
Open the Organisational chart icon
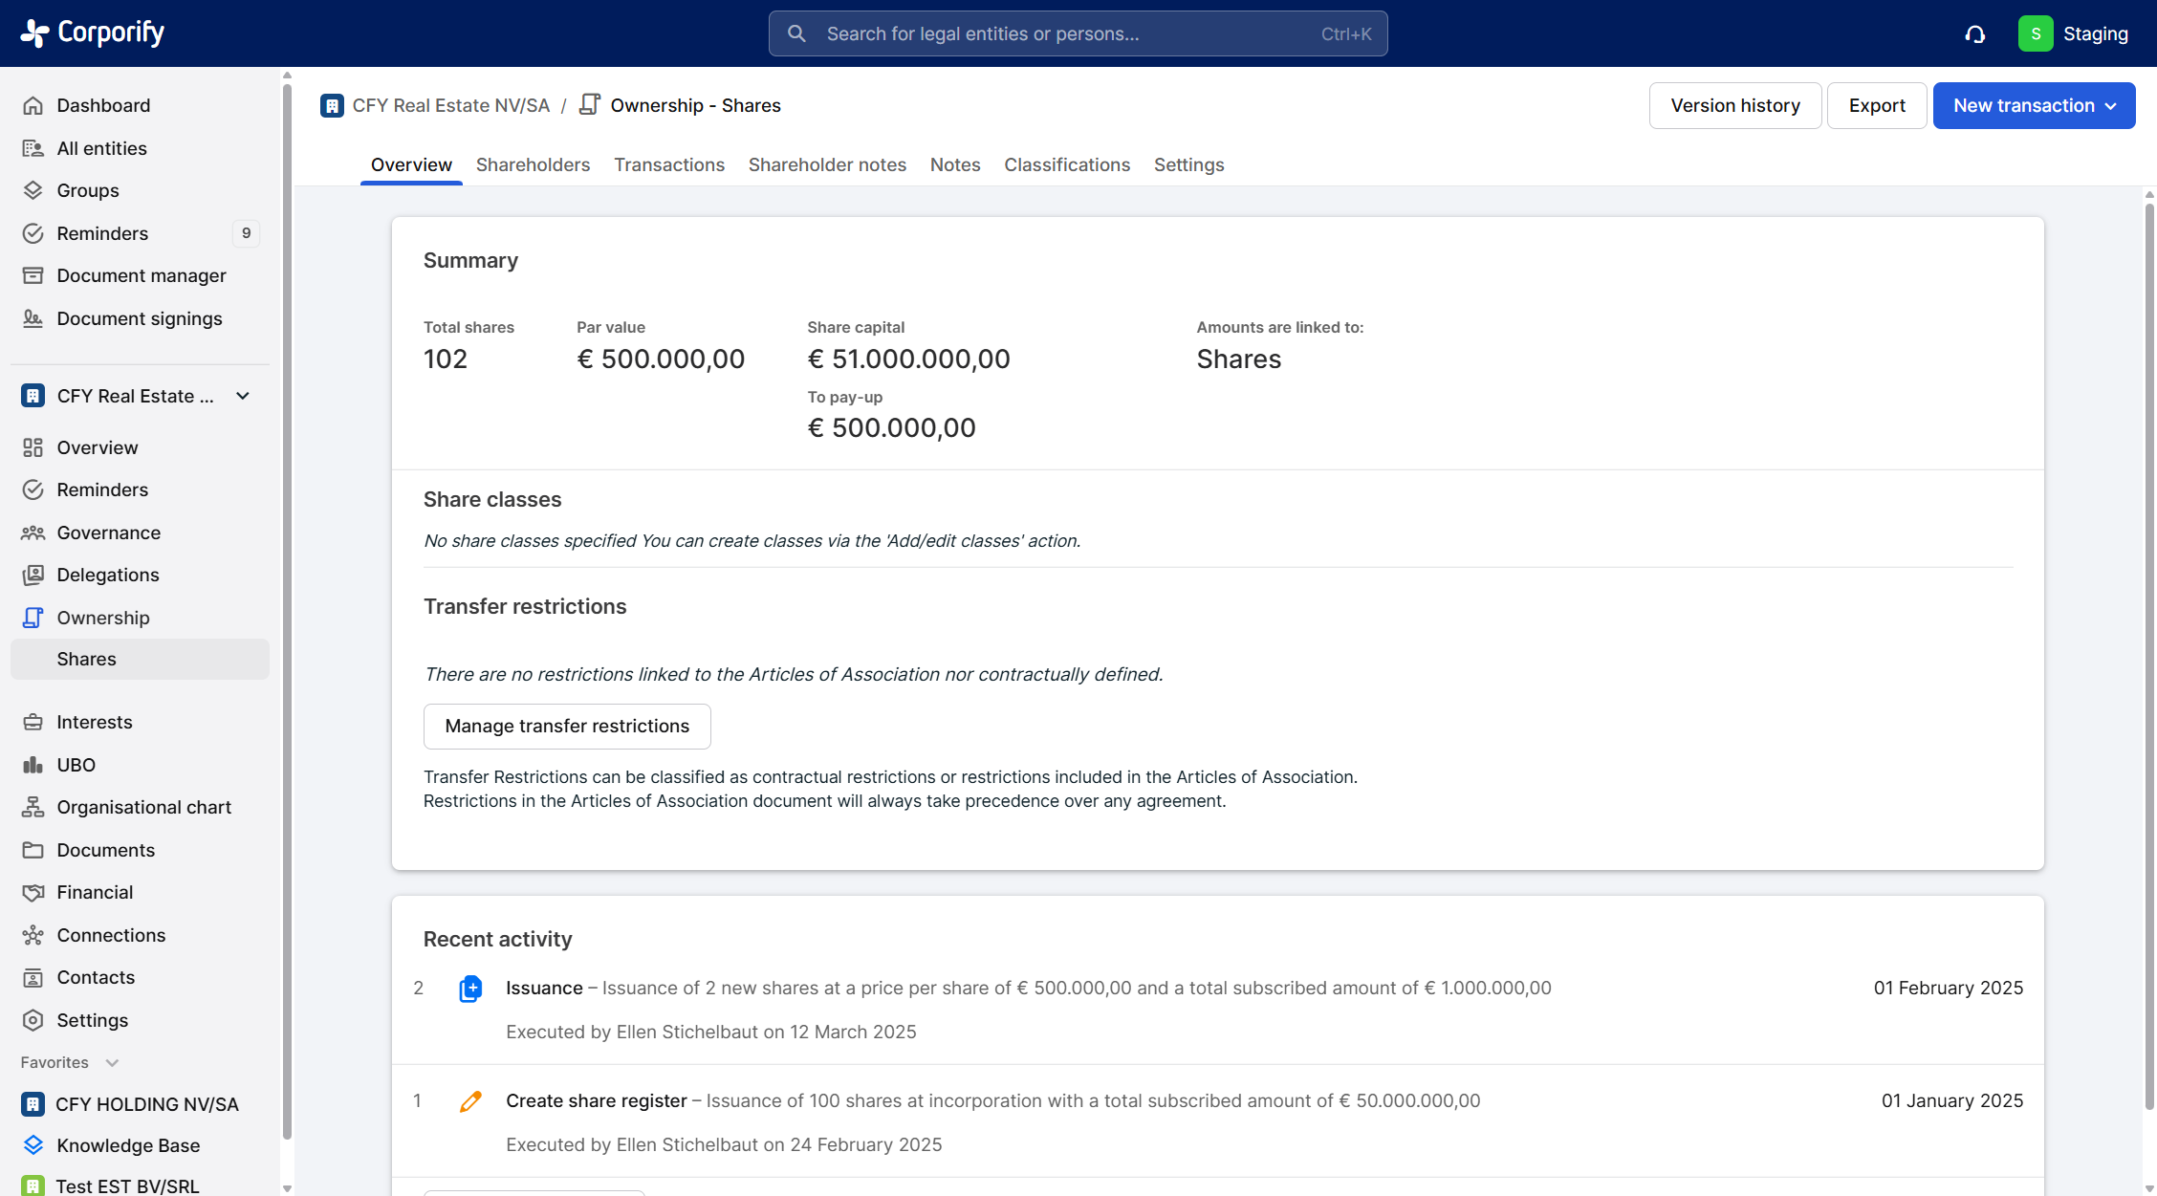(x=33, y=807)
